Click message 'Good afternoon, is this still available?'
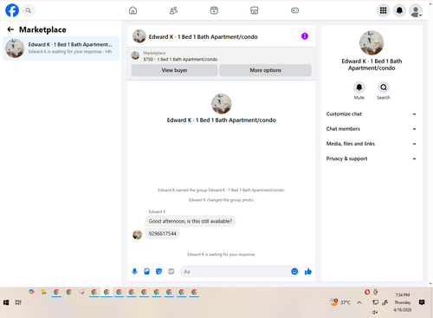Viewport: 433px width, 318px height. coord(191,221)
